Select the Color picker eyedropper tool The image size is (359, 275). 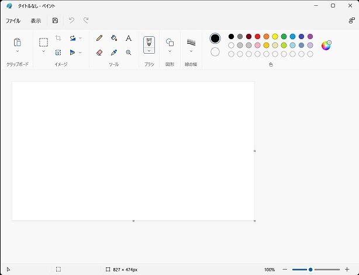point(114,53)
